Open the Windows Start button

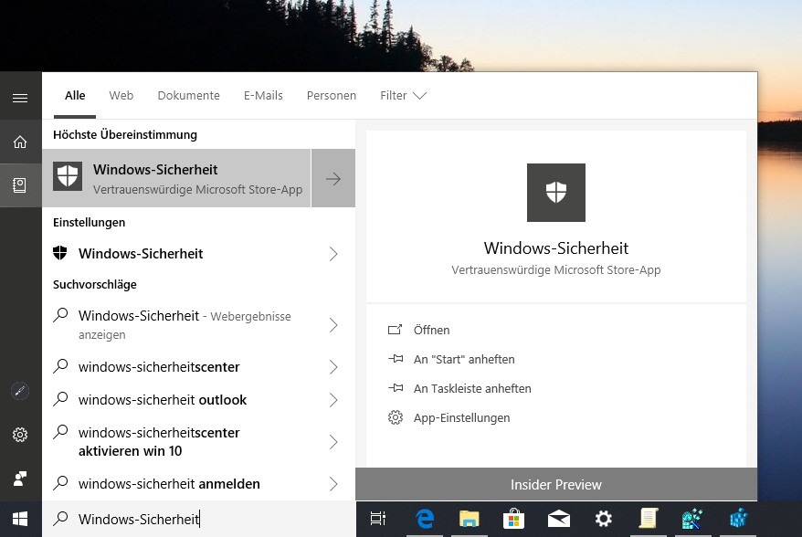point(20,519)
